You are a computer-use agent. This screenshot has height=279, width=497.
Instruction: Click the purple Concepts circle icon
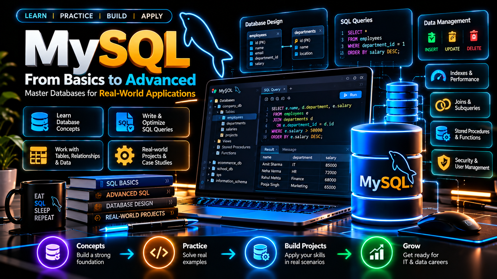tap(52, 252)
